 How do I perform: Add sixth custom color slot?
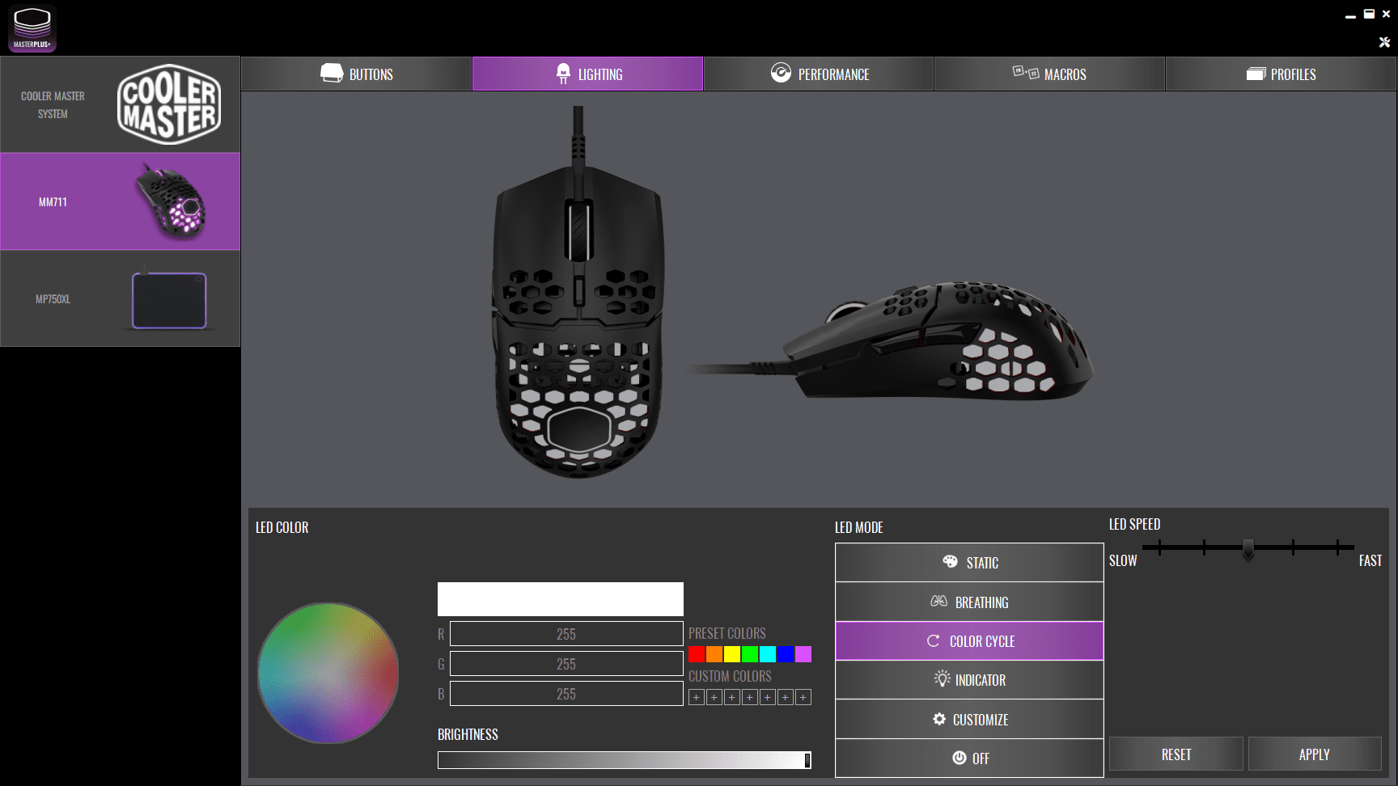click(x=786, y=697)
